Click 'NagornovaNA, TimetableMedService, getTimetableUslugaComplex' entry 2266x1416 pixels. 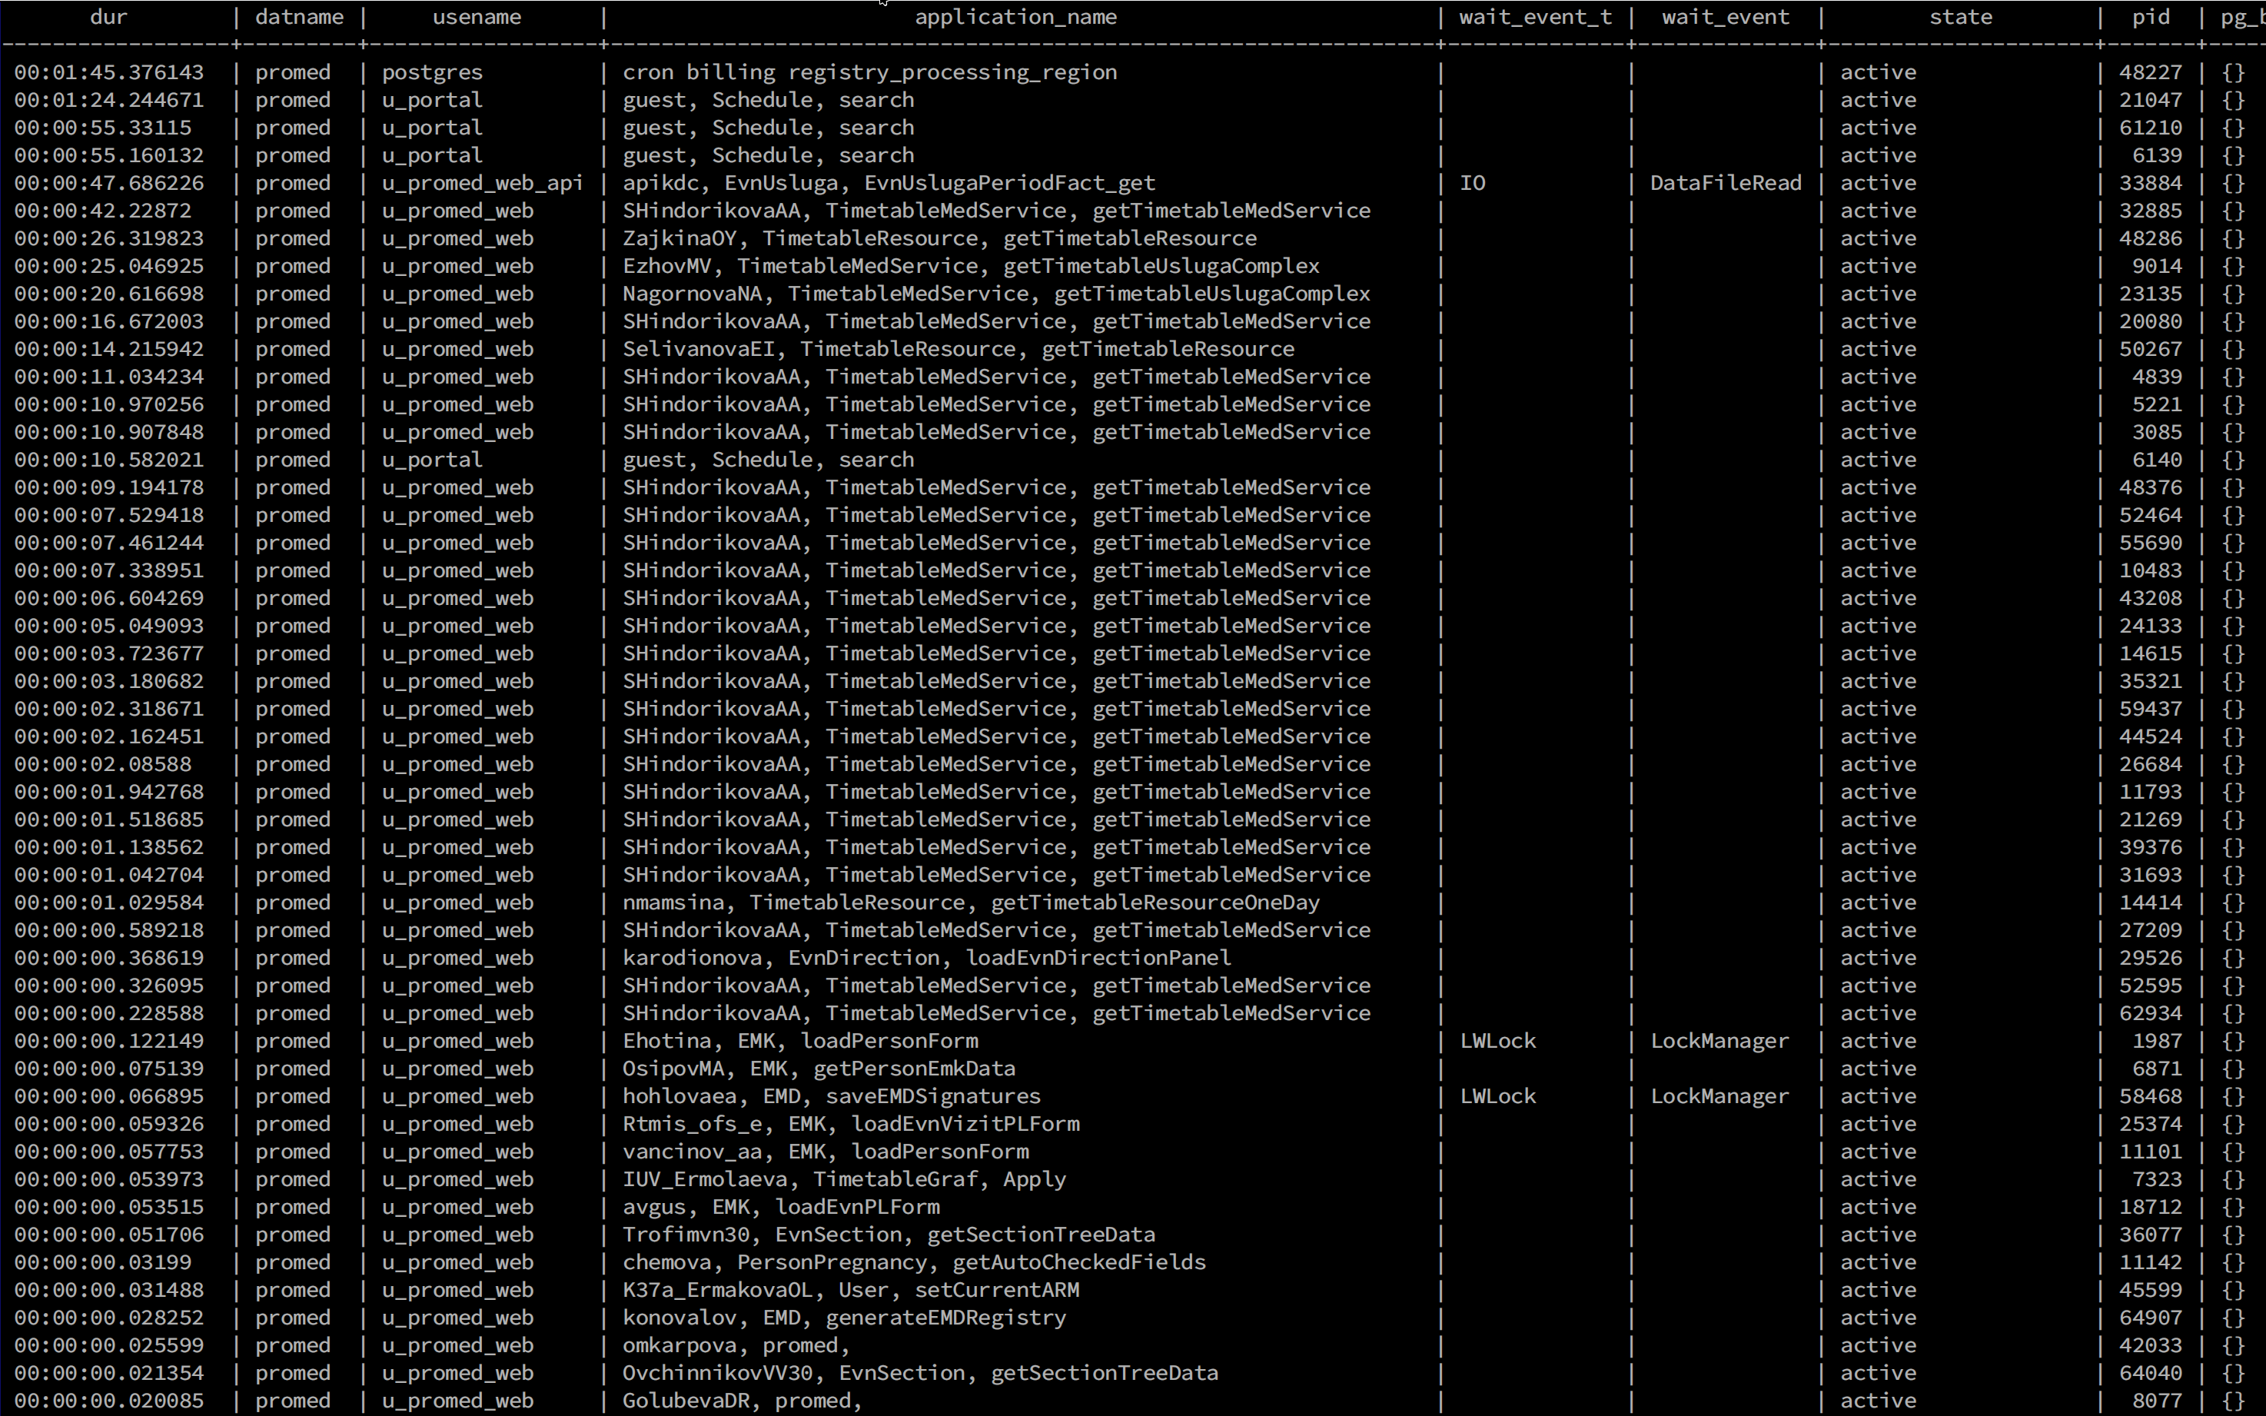(x=996, y=294)
